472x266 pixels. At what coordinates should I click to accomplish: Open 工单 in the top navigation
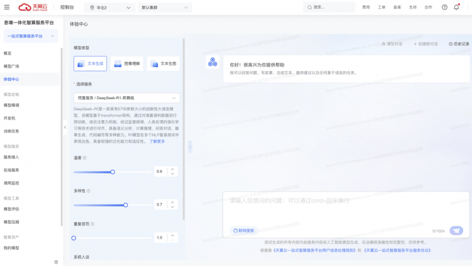(x=382, y=7)
